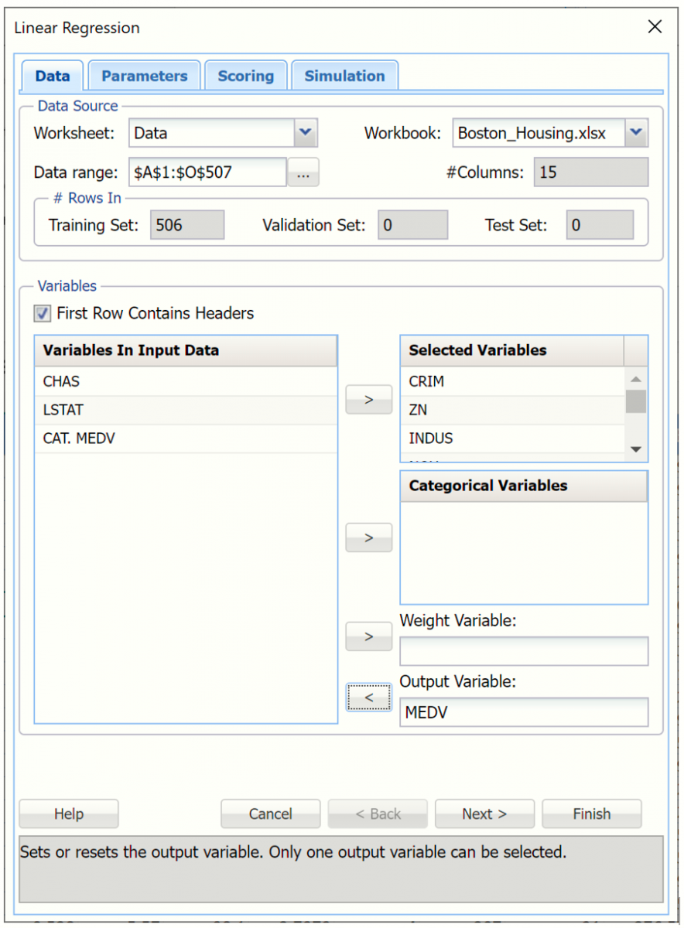
Task: Click arrow to add to Categorical Variables
Action: click(x=368, y=537)
